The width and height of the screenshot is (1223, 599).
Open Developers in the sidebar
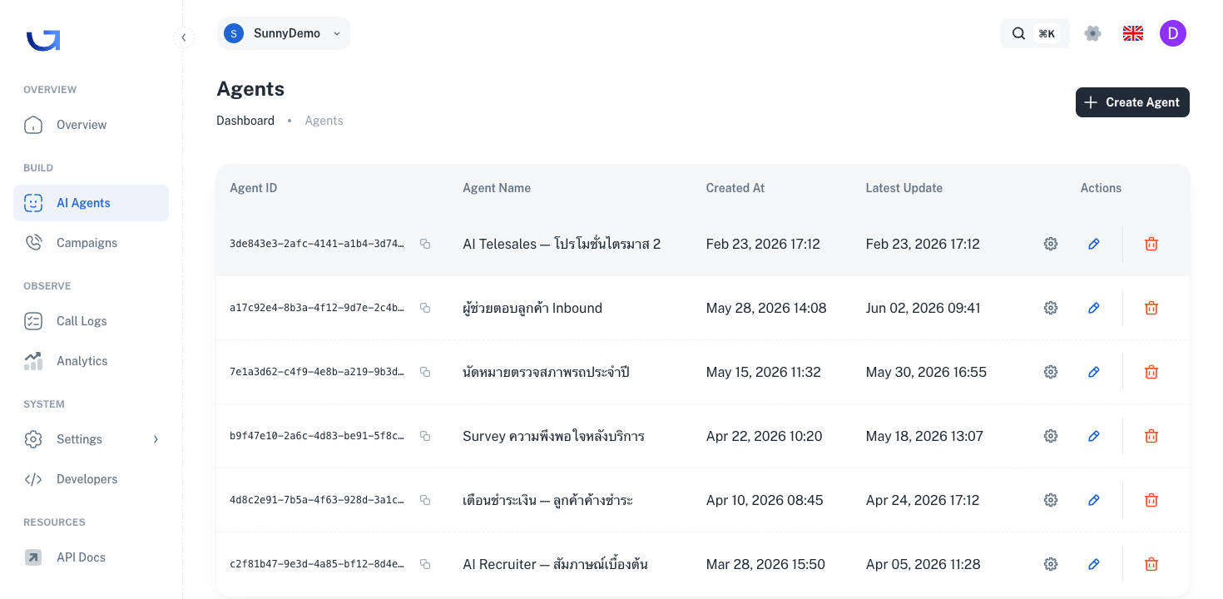pos(91,479)
